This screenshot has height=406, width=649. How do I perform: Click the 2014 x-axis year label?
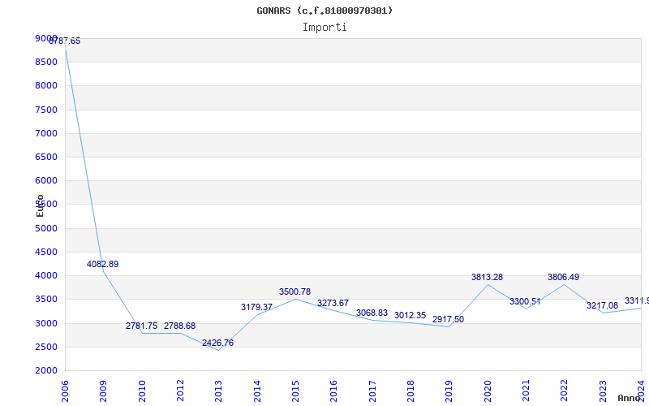257,391
